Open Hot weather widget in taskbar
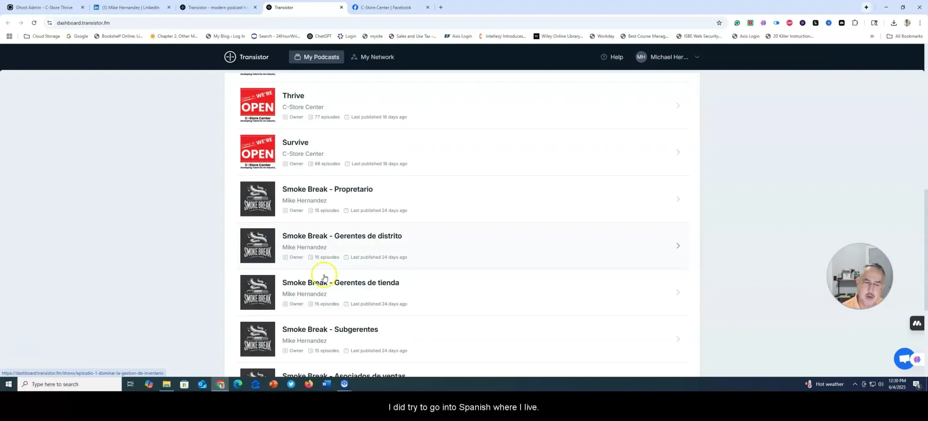 click(x=825, y=384)
